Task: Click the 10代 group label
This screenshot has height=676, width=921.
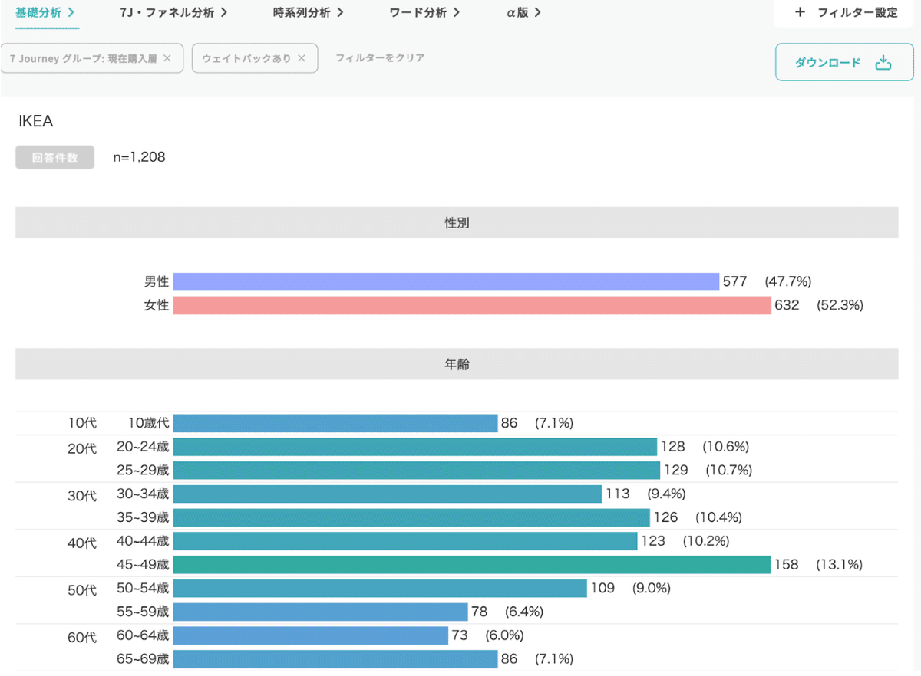Action: coord(82,423)
